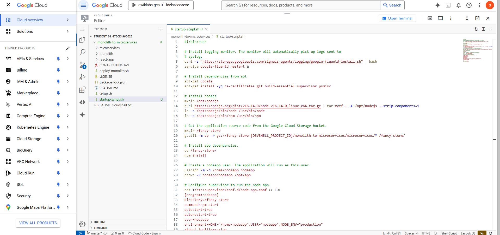
Task: Open the top bar settings and utilities menu
Action: click(x=479, y=5)
